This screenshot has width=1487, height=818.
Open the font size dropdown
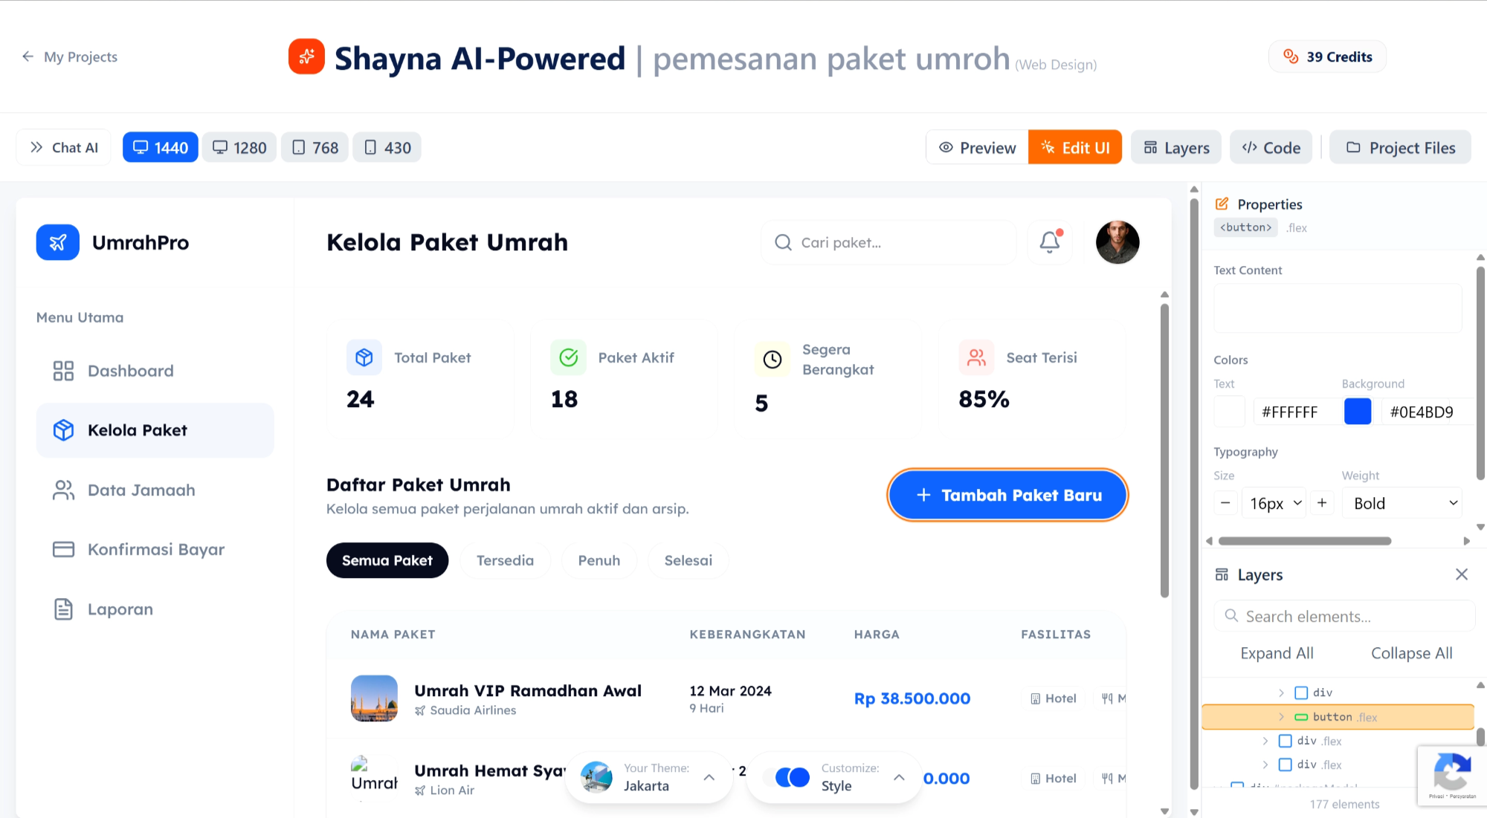pos(1274,503)
